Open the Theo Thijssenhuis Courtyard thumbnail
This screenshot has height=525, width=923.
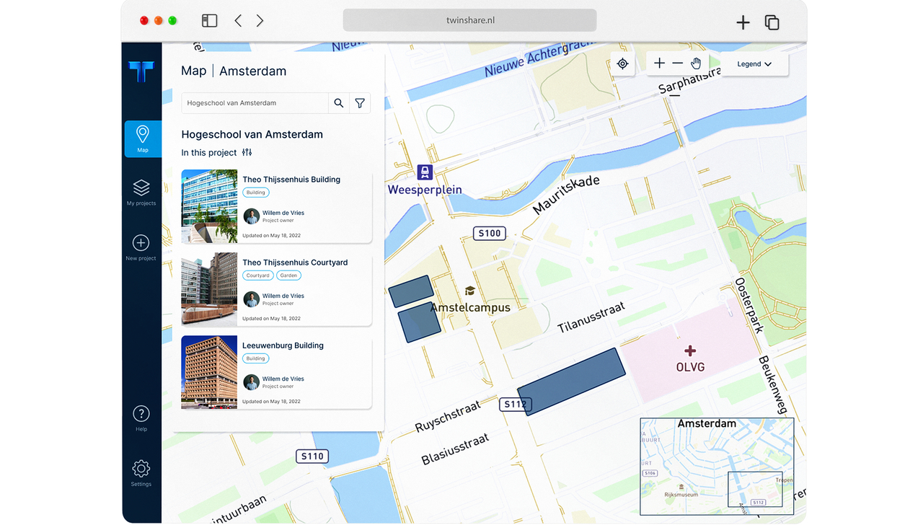(209, 289)
